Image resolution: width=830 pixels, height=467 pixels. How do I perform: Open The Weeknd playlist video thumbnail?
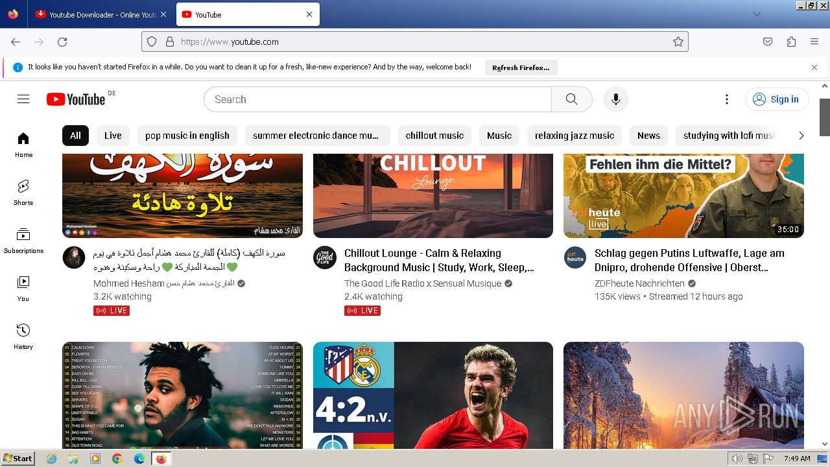182,396
